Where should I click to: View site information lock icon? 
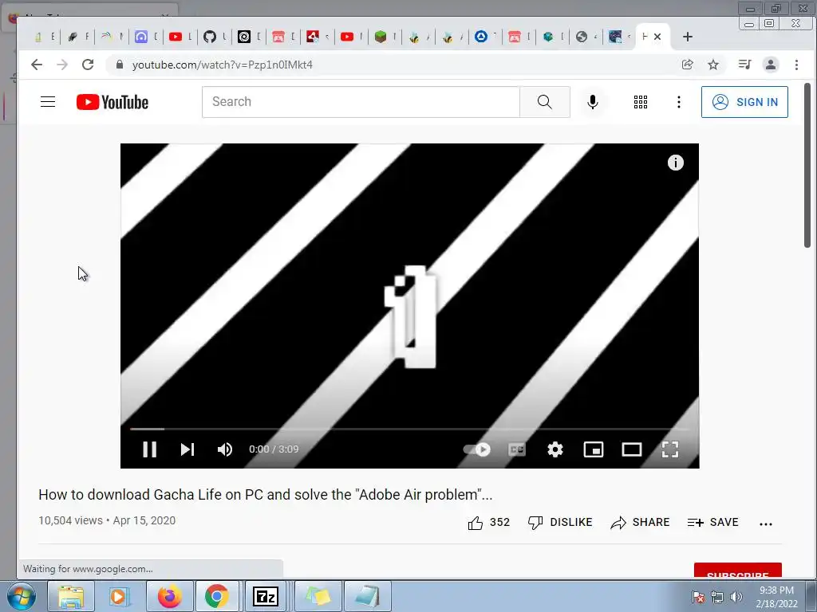point(120,65)
